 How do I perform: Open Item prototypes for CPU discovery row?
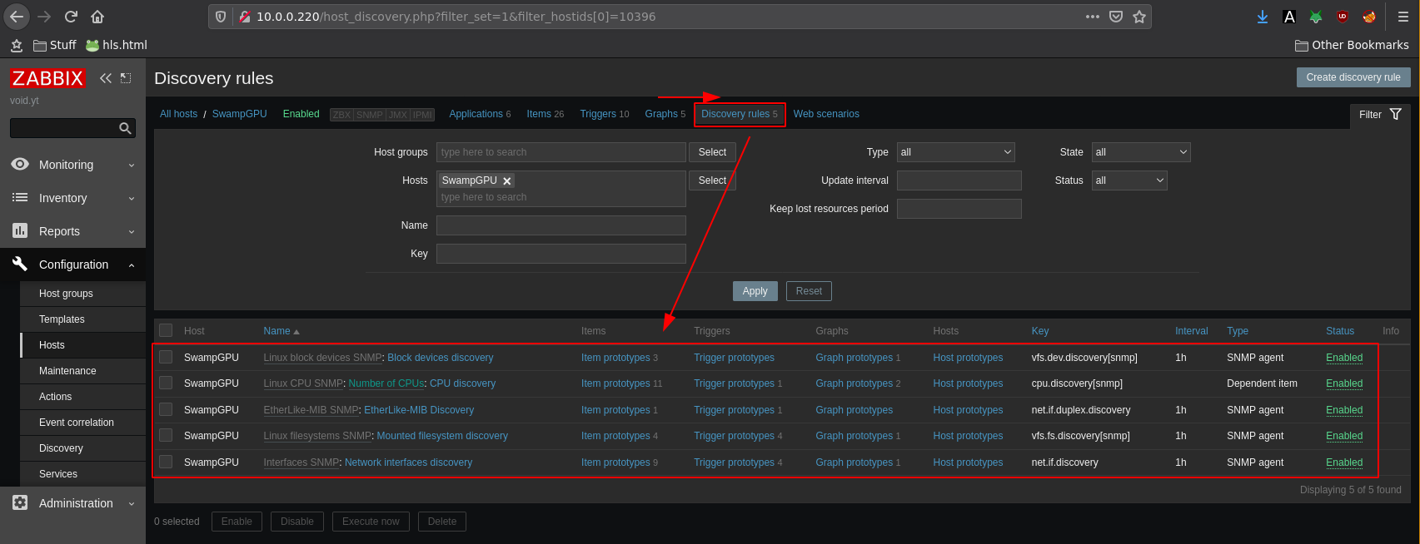[x=615, y=383]
